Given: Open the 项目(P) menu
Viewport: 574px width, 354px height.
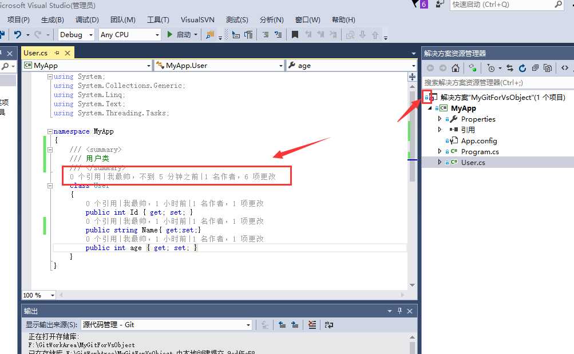Looking at the screenshot, I should click(x=18, y=20).
